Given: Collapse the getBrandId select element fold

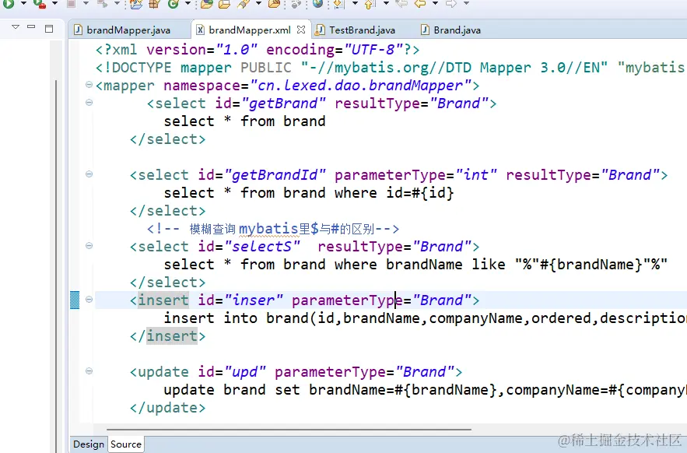Looking at the screenshot, I should pos(89,174).
